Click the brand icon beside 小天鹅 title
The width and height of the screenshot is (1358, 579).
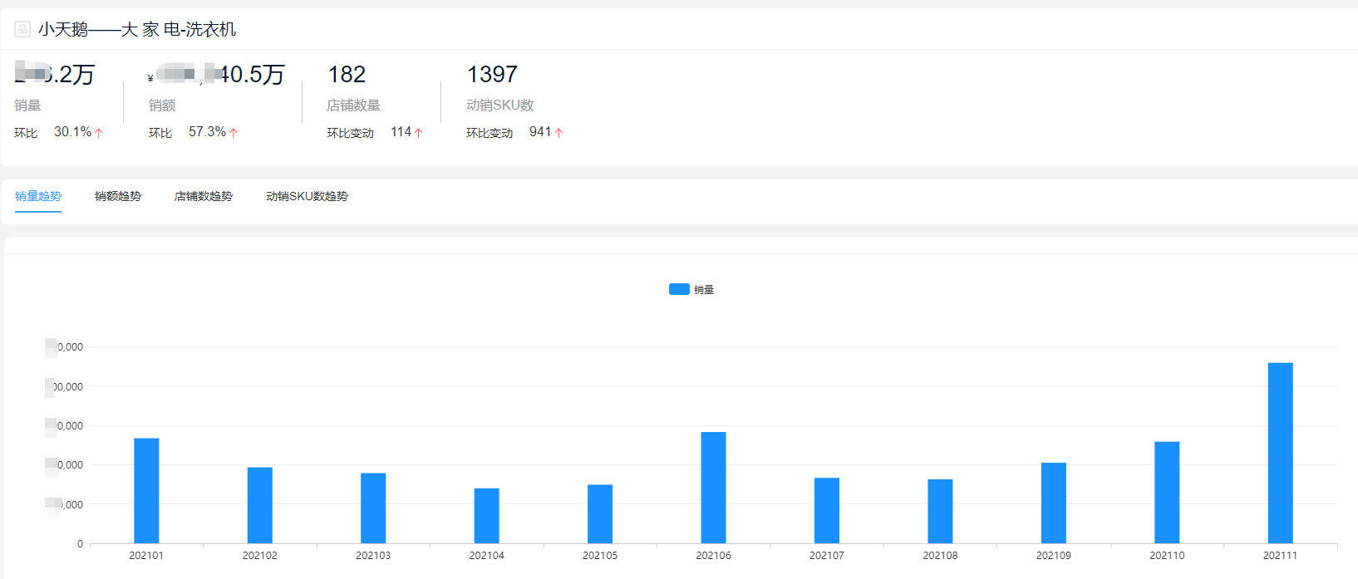click(22, 29)
